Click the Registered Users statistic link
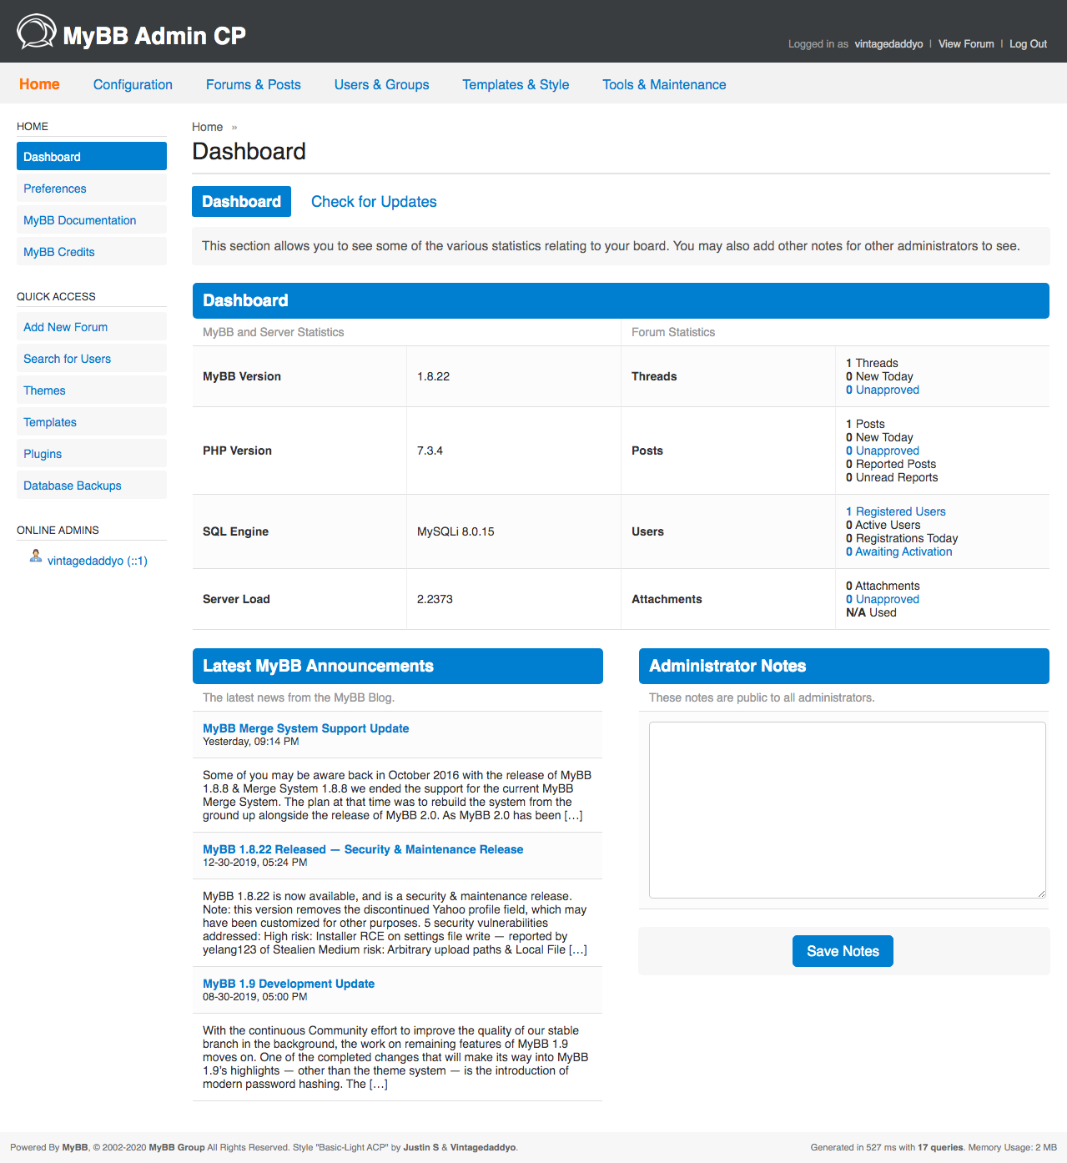The width and height of the screenshot is (1067, 1163). point(899,511)
